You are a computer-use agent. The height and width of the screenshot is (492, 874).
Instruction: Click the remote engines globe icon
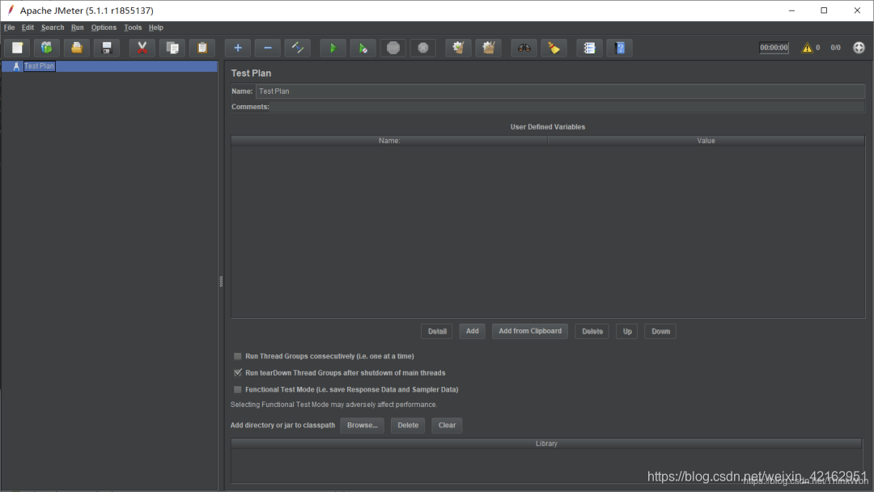click(859, 48)
